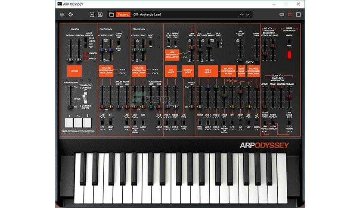Viewport: 360px width, 208px height.
Task: Select the orange medium view icon
Action: pos(290,15)
